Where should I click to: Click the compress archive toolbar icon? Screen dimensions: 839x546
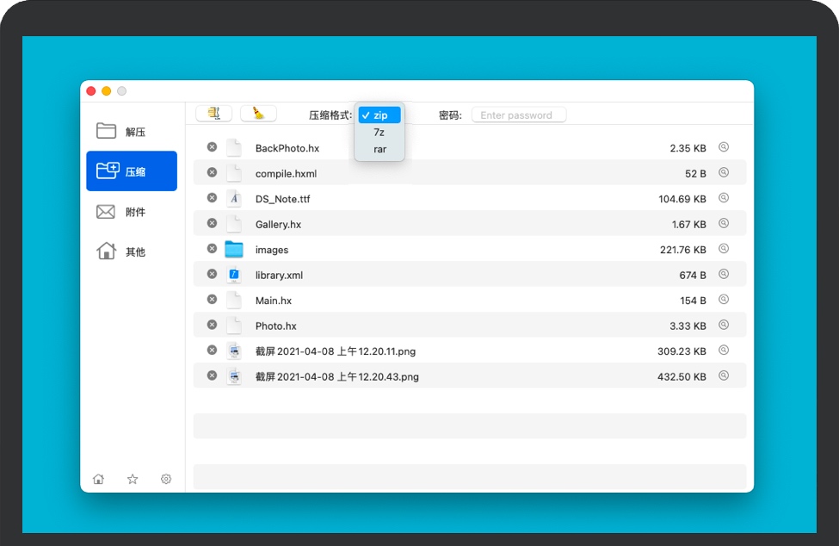[x=213, y=114]
